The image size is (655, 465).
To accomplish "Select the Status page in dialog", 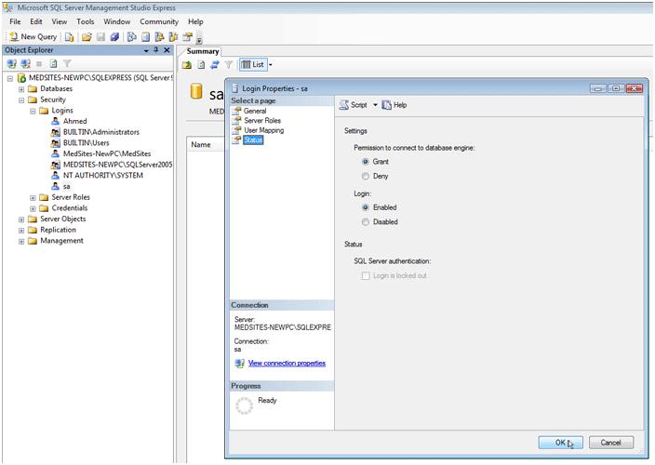I will coord(253,139).
